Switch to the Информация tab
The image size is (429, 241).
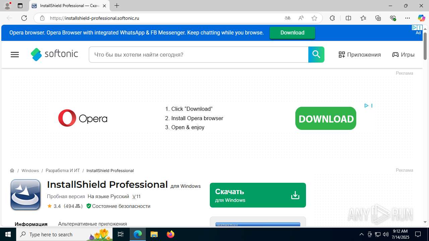[x=31, y=224]
